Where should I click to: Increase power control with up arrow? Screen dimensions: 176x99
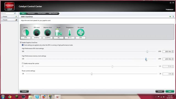[x=173, y=73]
